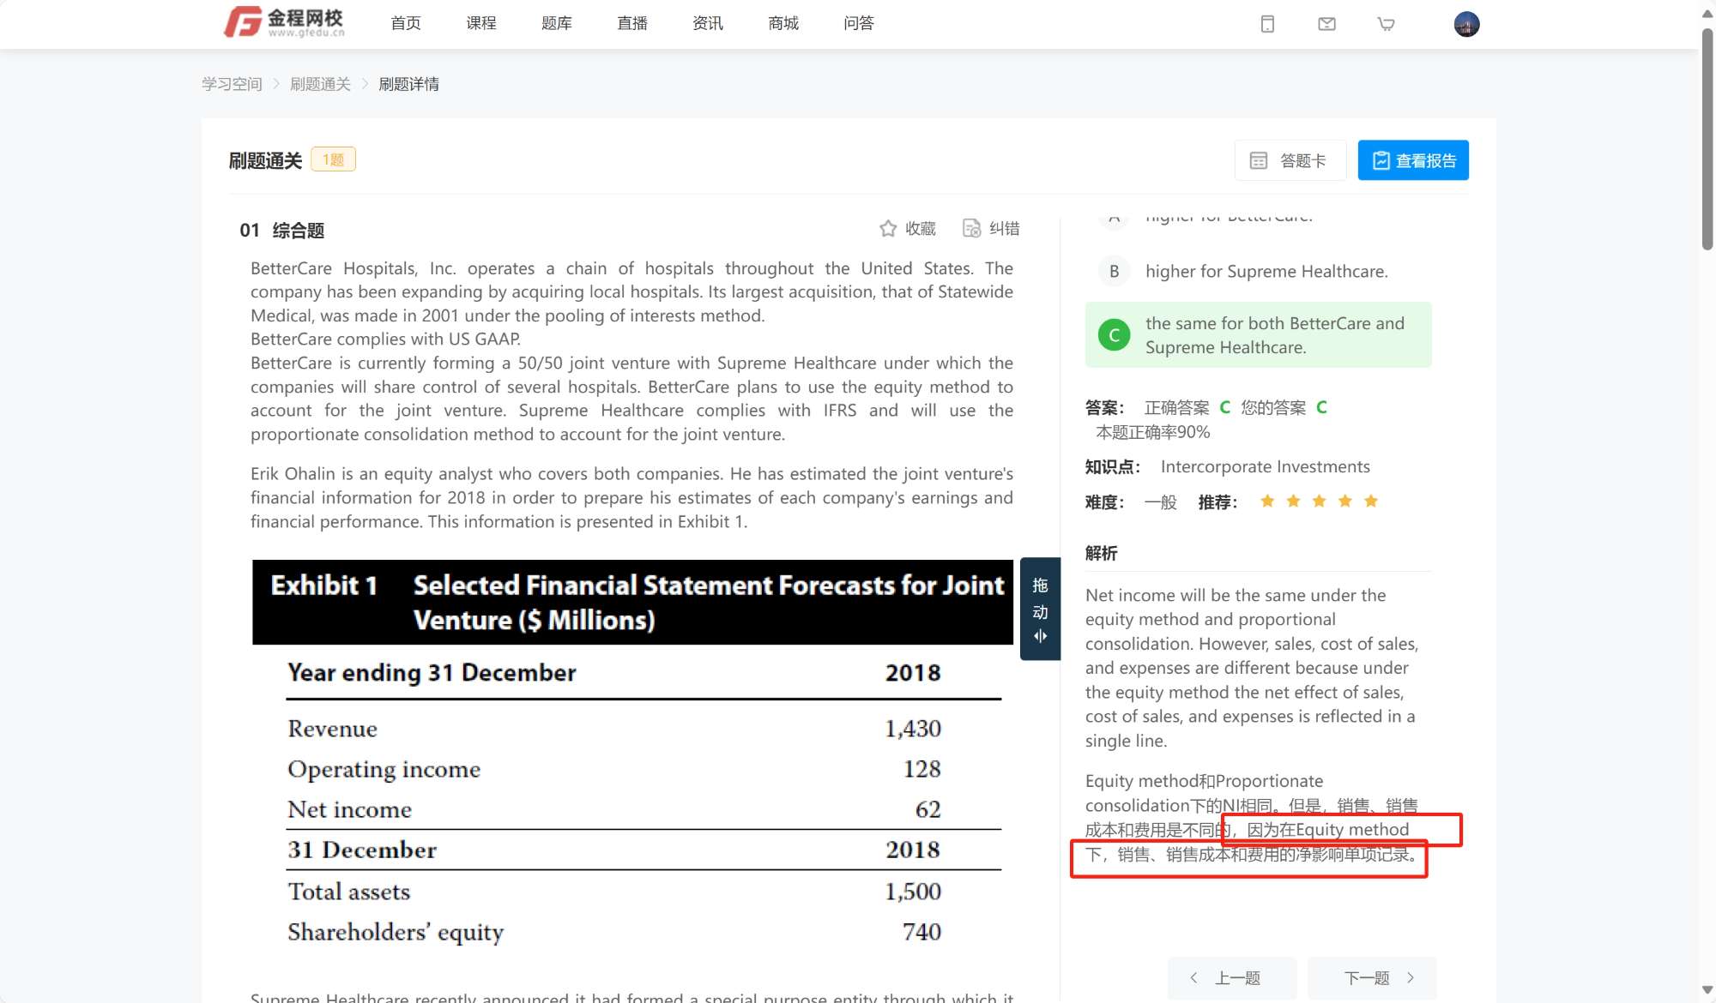Navigate to 刷题通关 breadcrumb link
1716x1003 pixels.
(x=320, y=84)
